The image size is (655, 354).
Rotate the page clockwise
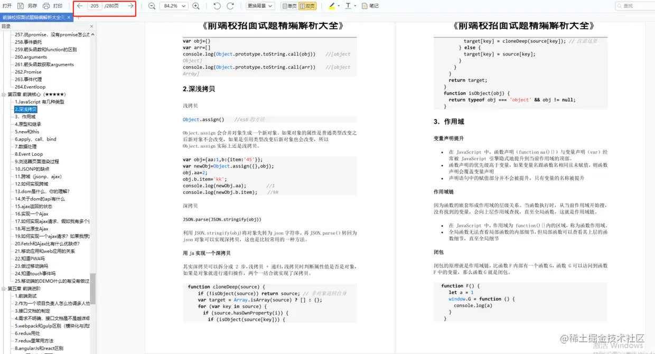tap(230, 6)
